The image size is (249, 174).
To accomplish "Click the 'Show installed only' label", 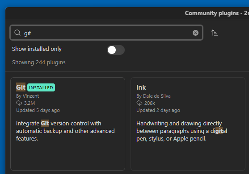I will tap(37, 49).
